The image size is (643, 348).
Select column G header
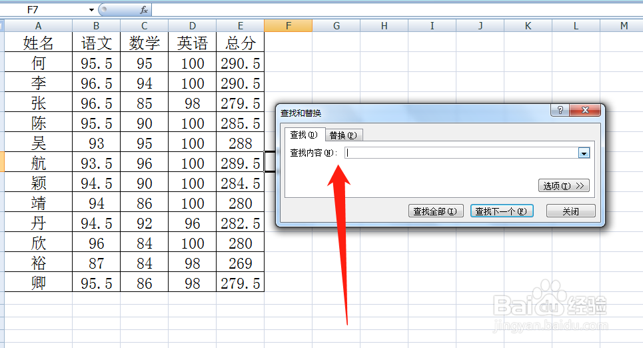(x=336, y=26)
